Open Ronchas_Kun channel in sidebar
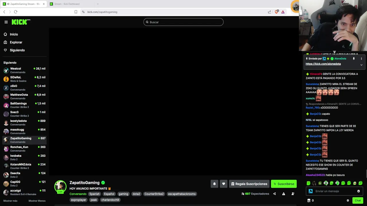Image resolution: width=367 pixels, height=206 pixels. click(24, 149)
